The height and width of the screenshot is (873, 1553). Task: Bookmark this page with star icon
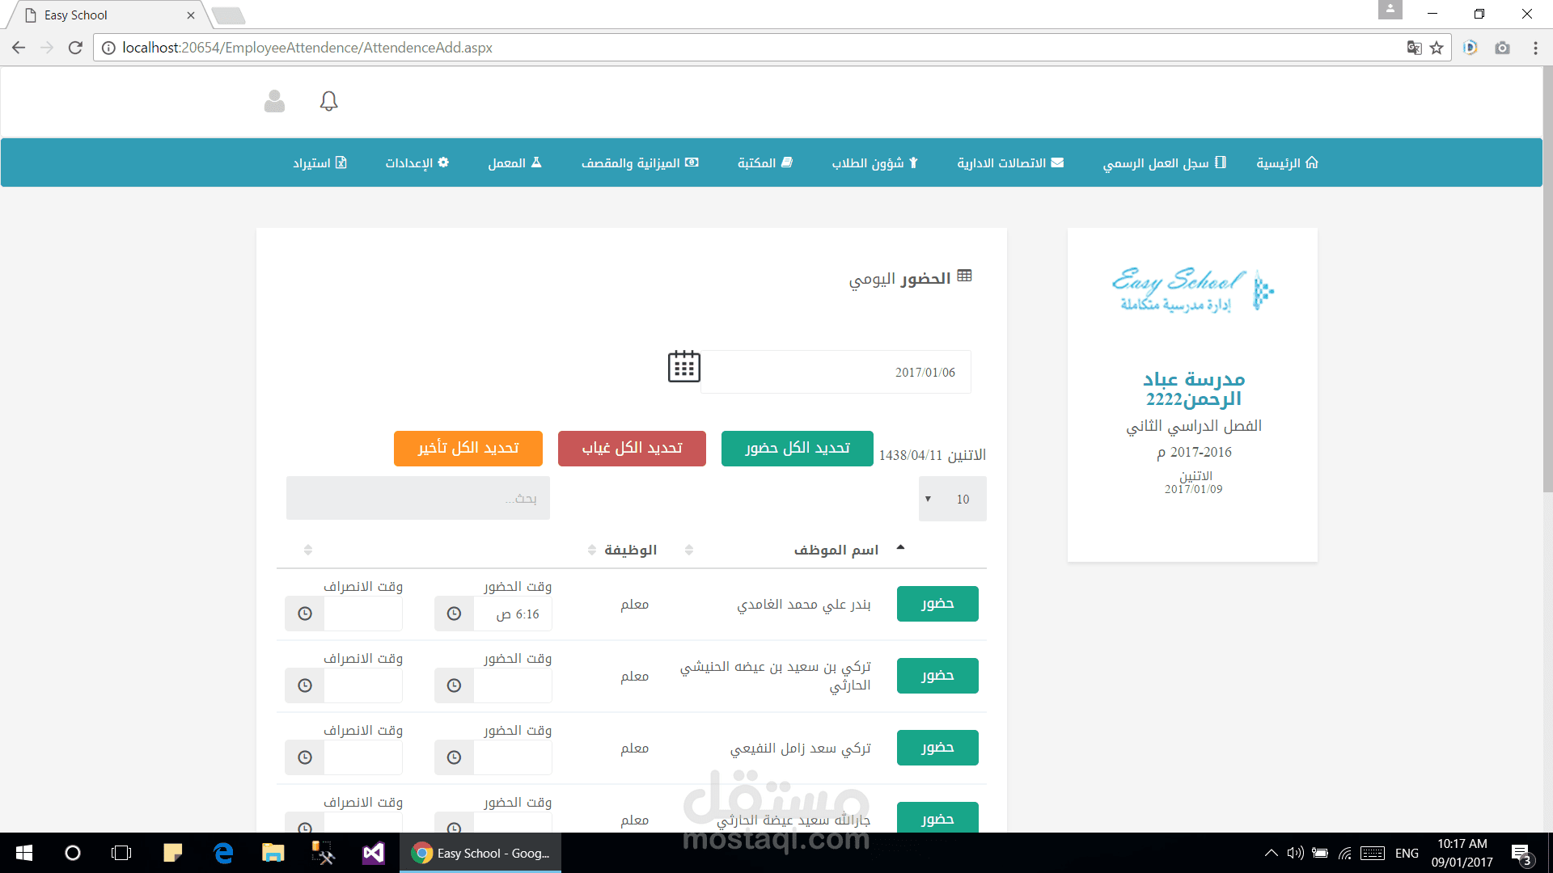click(1437, 48)
